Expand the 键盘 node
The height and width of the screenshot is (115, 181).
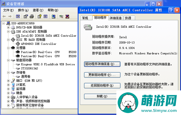(x=8, y=93)
